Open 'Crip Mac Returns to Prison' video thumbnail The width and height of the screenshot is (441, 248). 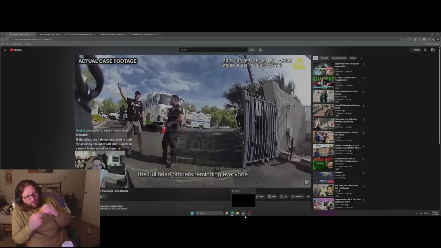[323, 137]
